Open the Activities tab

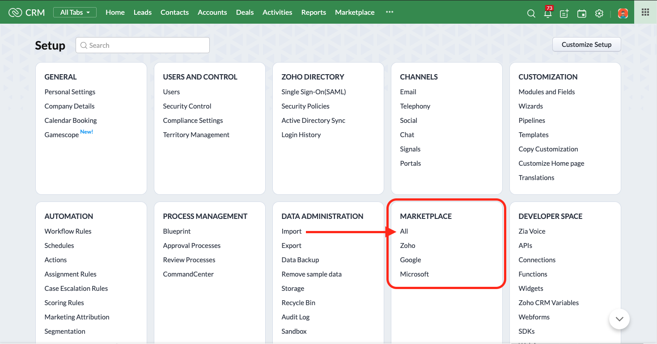(277, 13)
